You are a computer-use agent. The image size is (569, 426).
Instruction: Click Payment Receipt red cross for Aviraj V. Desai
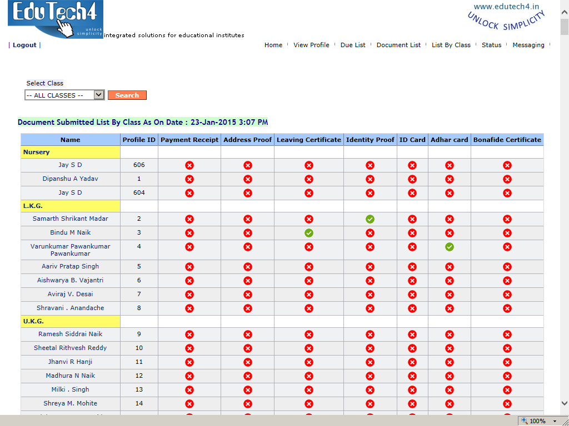click(189, 295)
